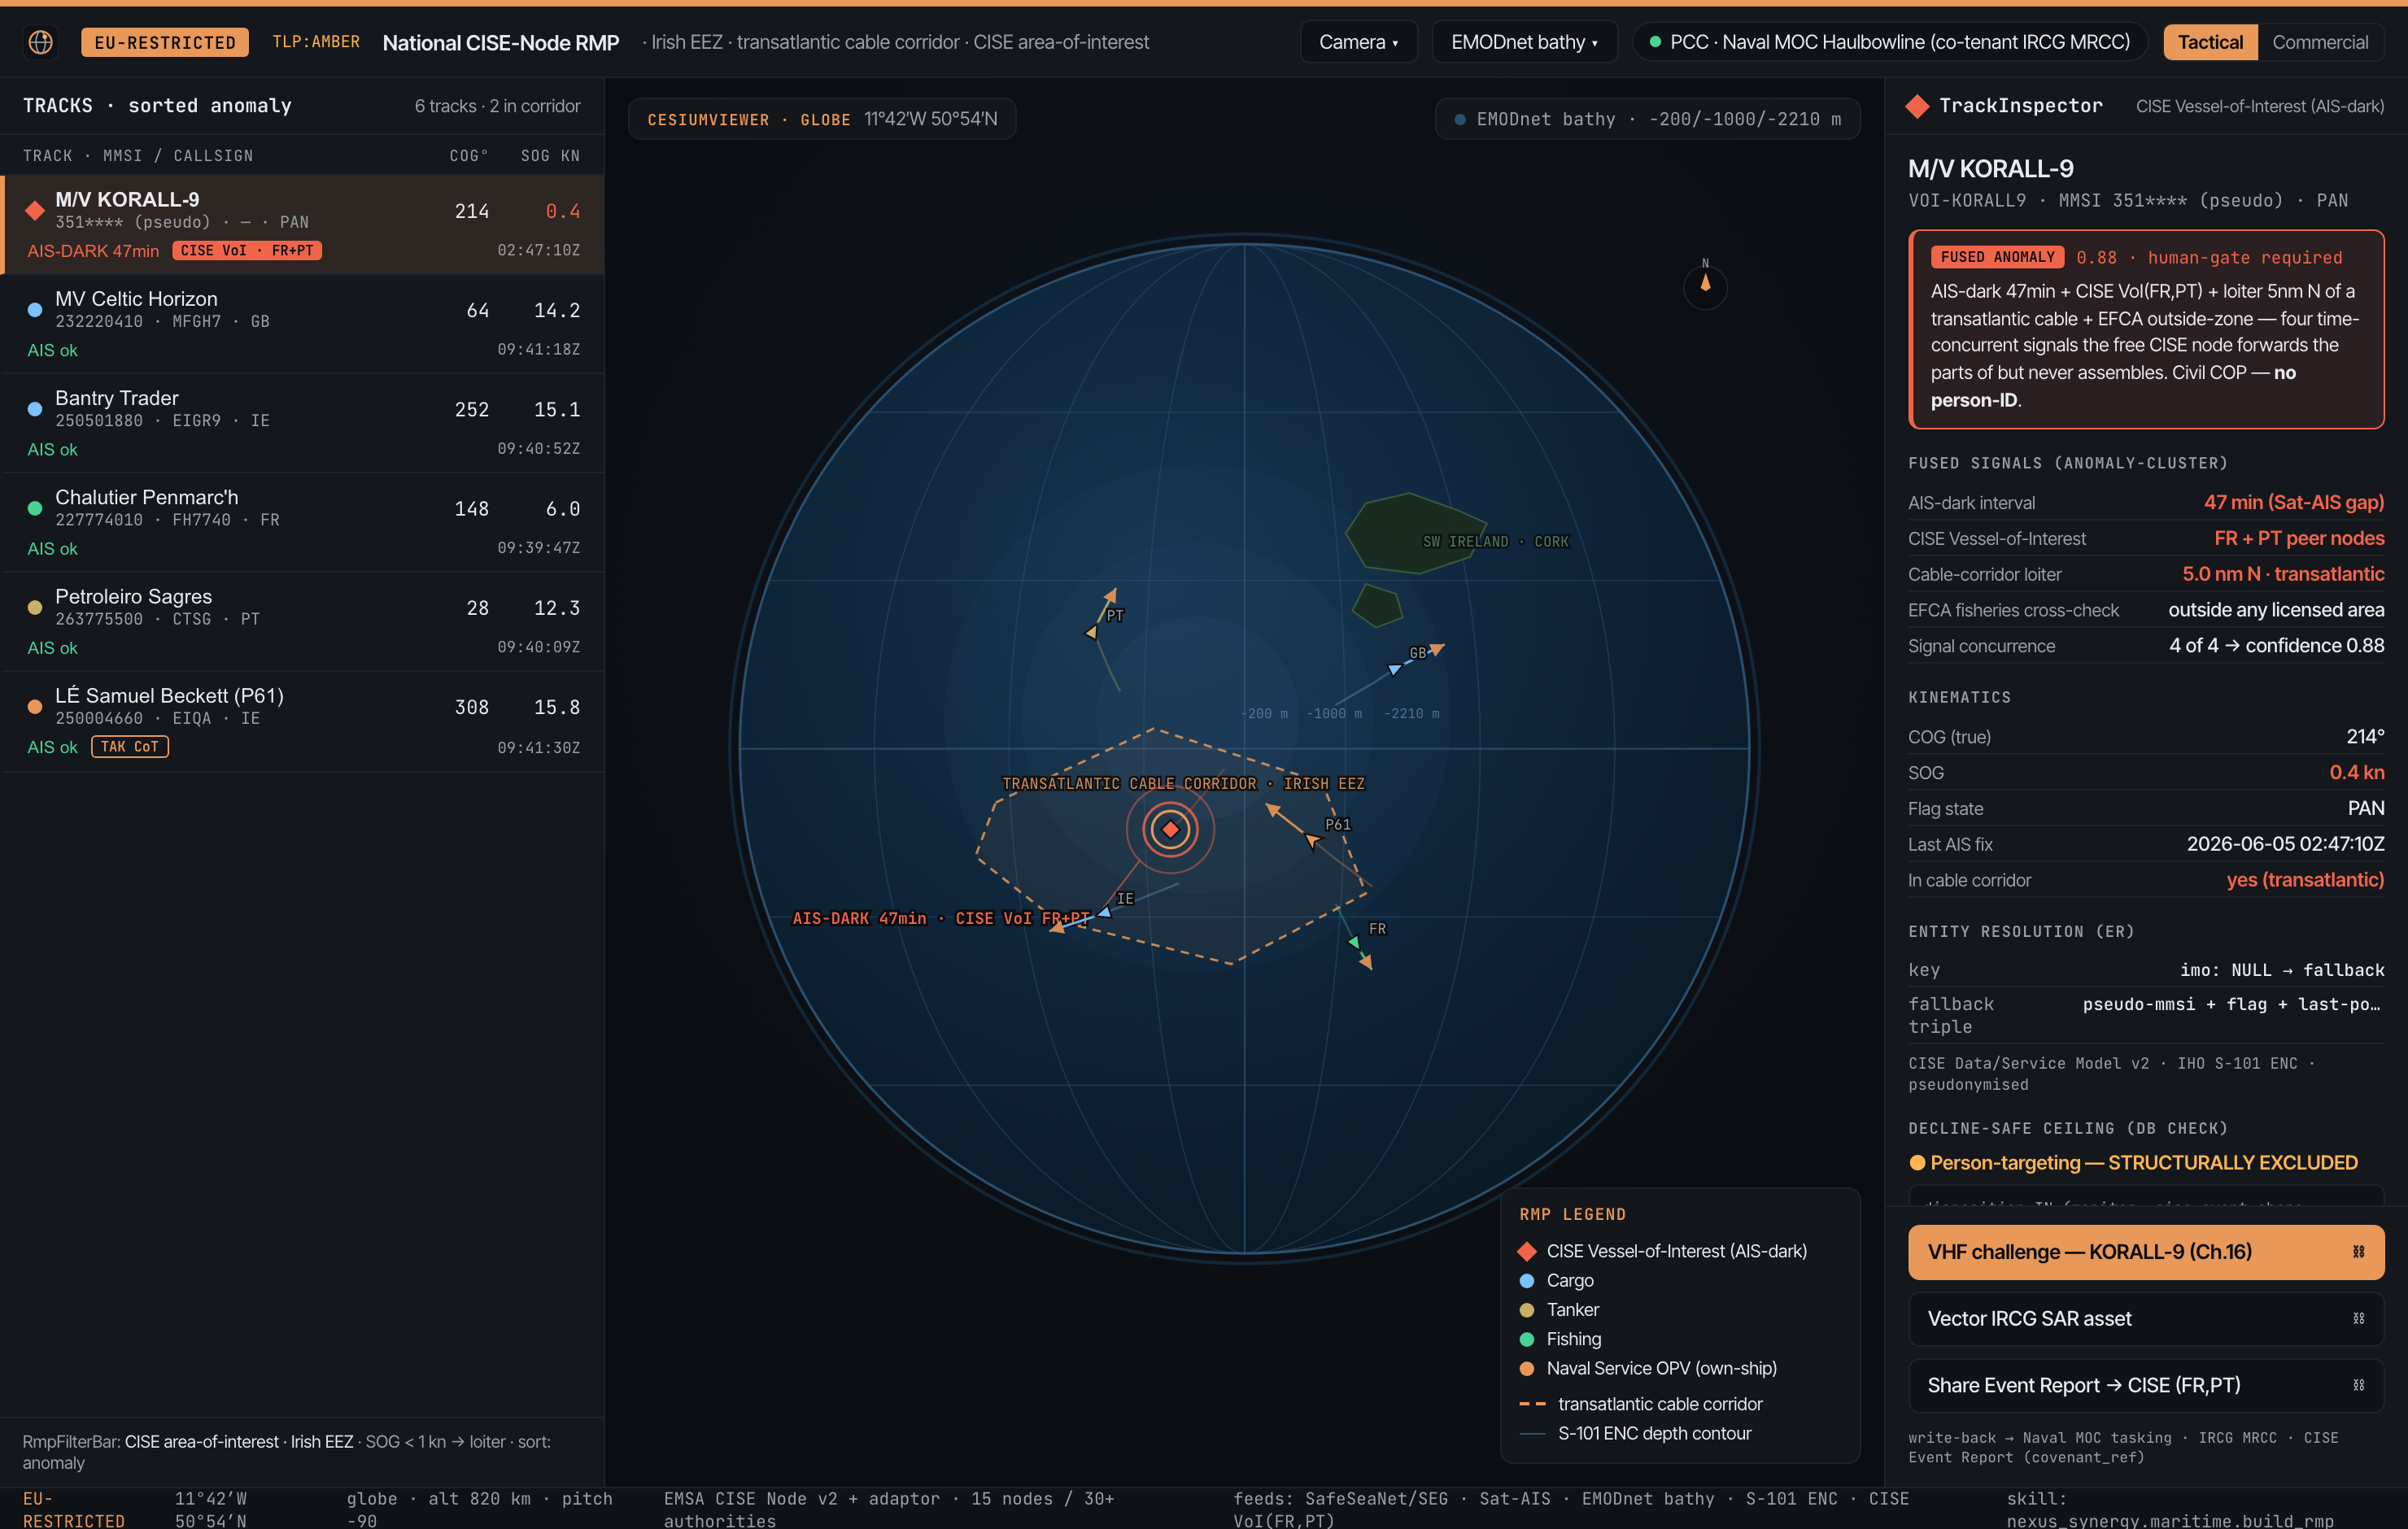Click the Cargo legend blue swatch
2408x1529 pixels.
(x=1526, y=1280)
